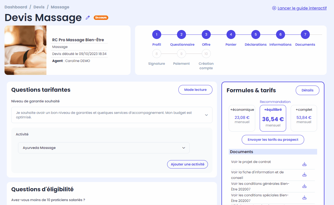334x205 pixels.
Task: Click the play icon of the interactive guide
Action: (274, 8)
